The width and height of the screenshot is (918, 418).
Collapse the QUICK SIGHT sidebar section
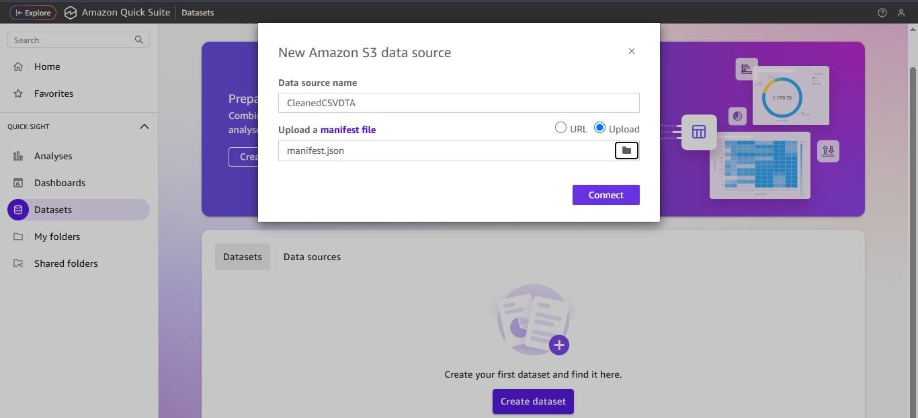144,126
